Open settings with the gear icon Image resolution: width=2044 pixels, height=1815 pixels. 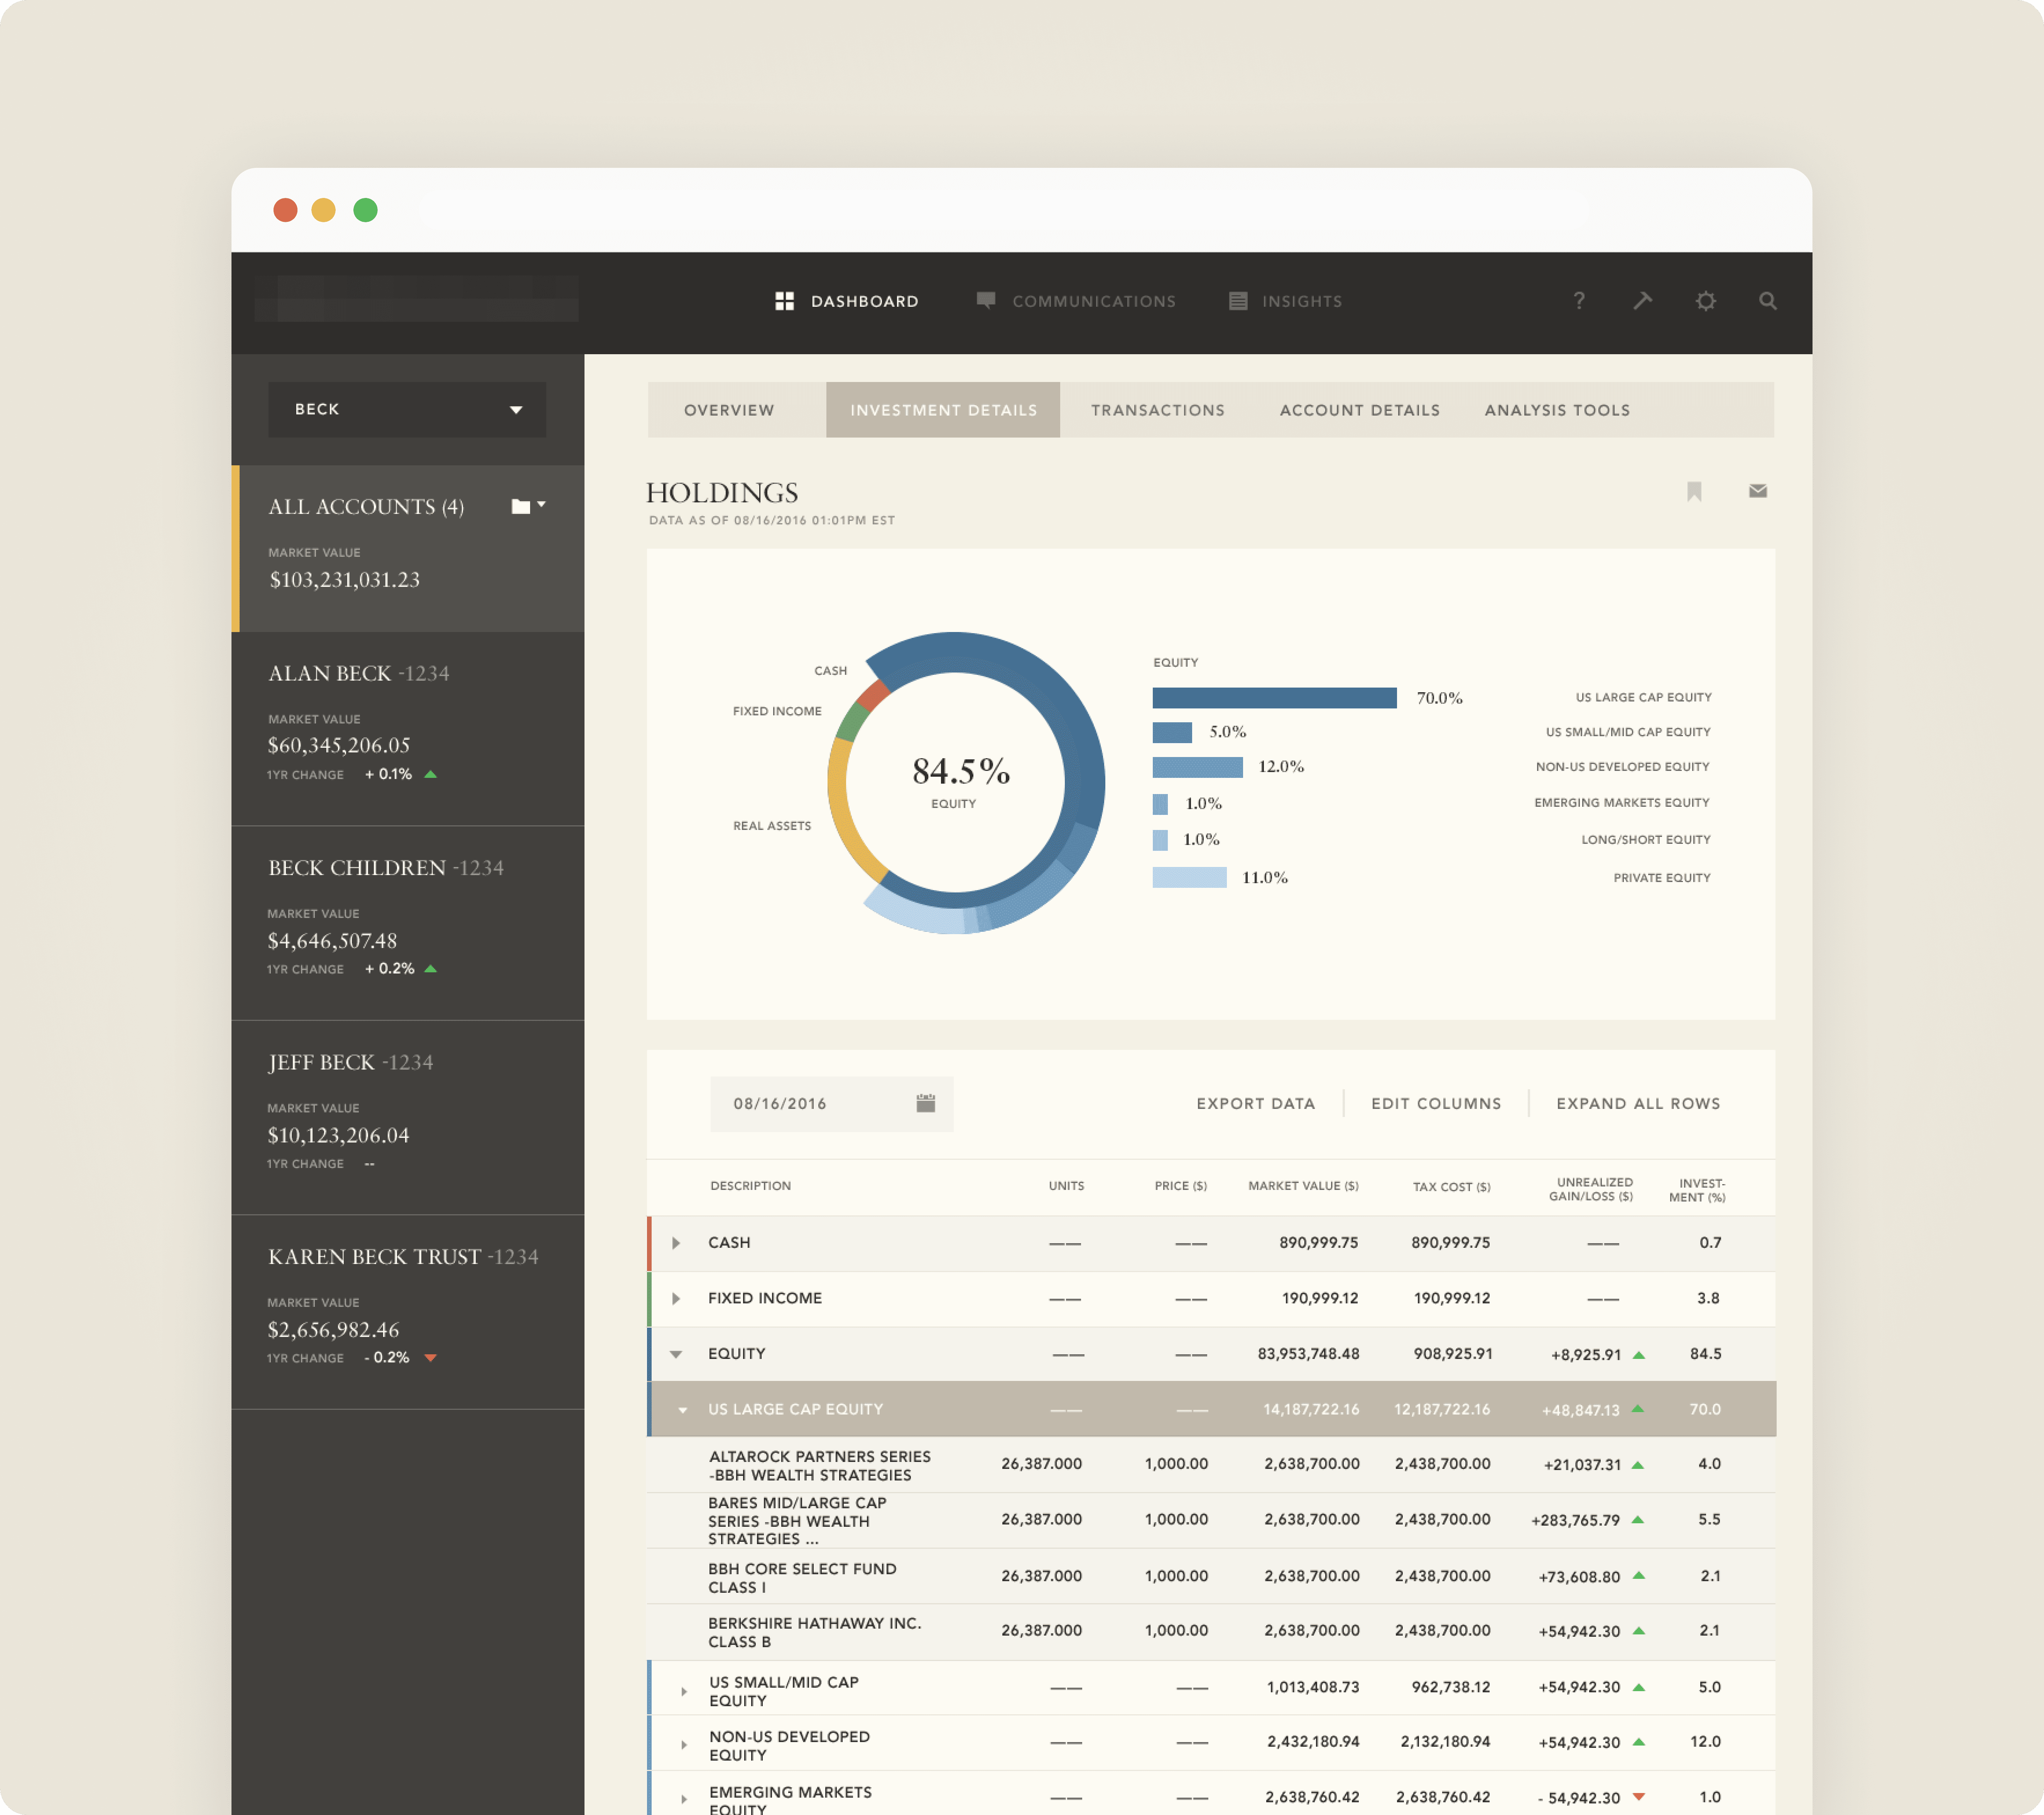[x=1706, y=300]
